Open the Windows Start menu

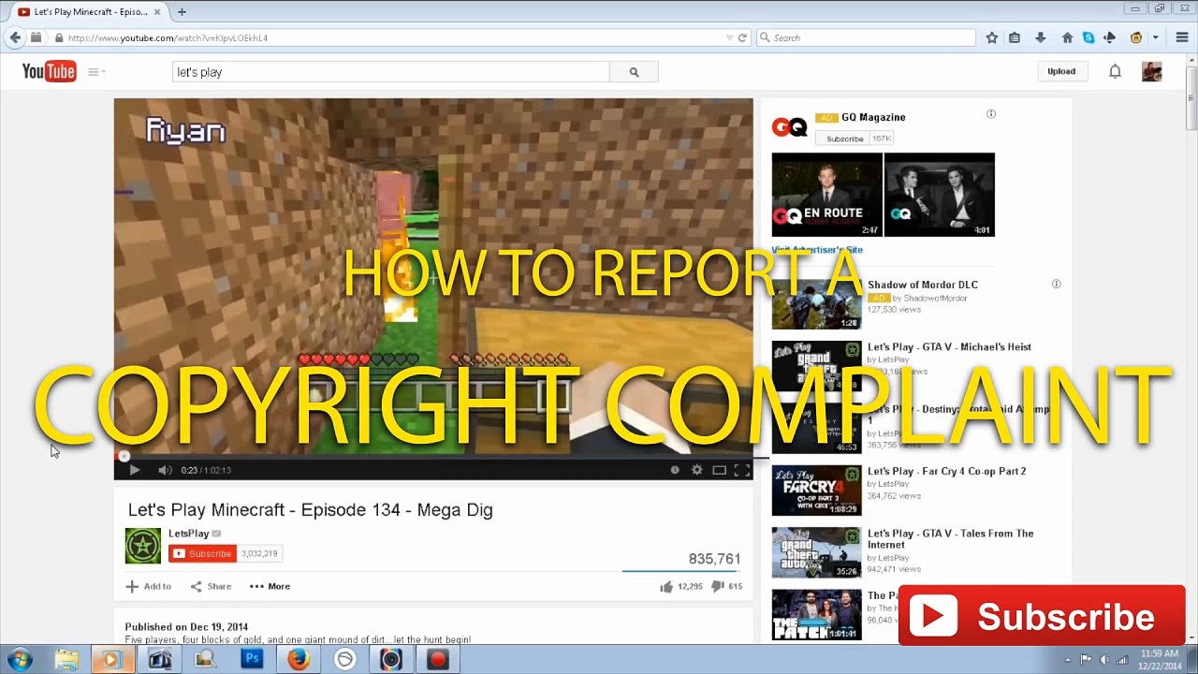[x=19, y=659]
